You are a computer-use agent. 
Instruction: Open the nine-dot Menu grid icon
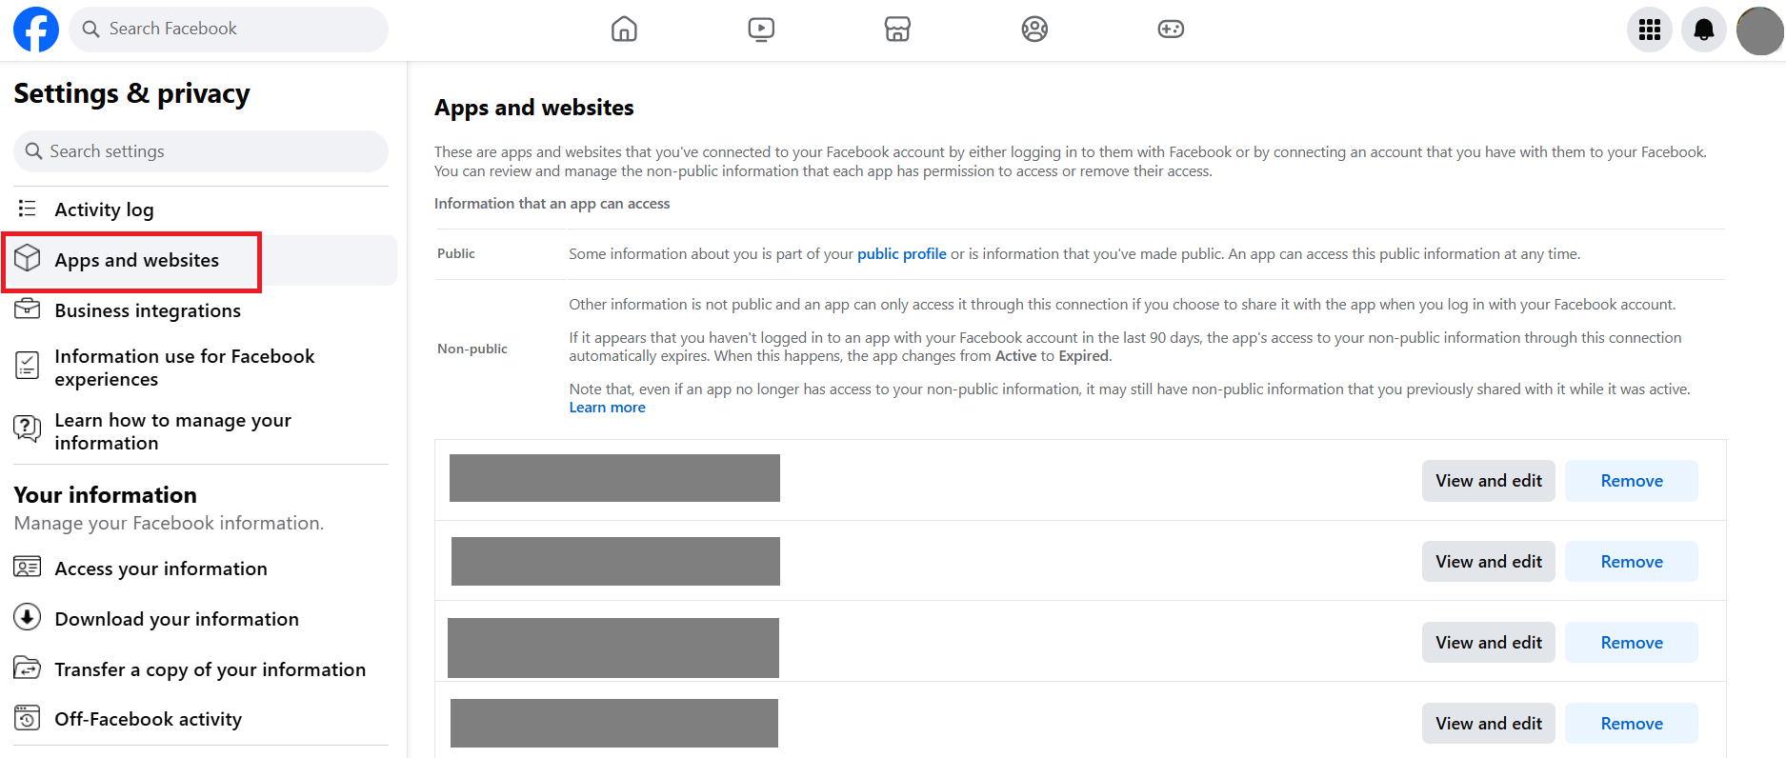click(x=1649, y=30)
